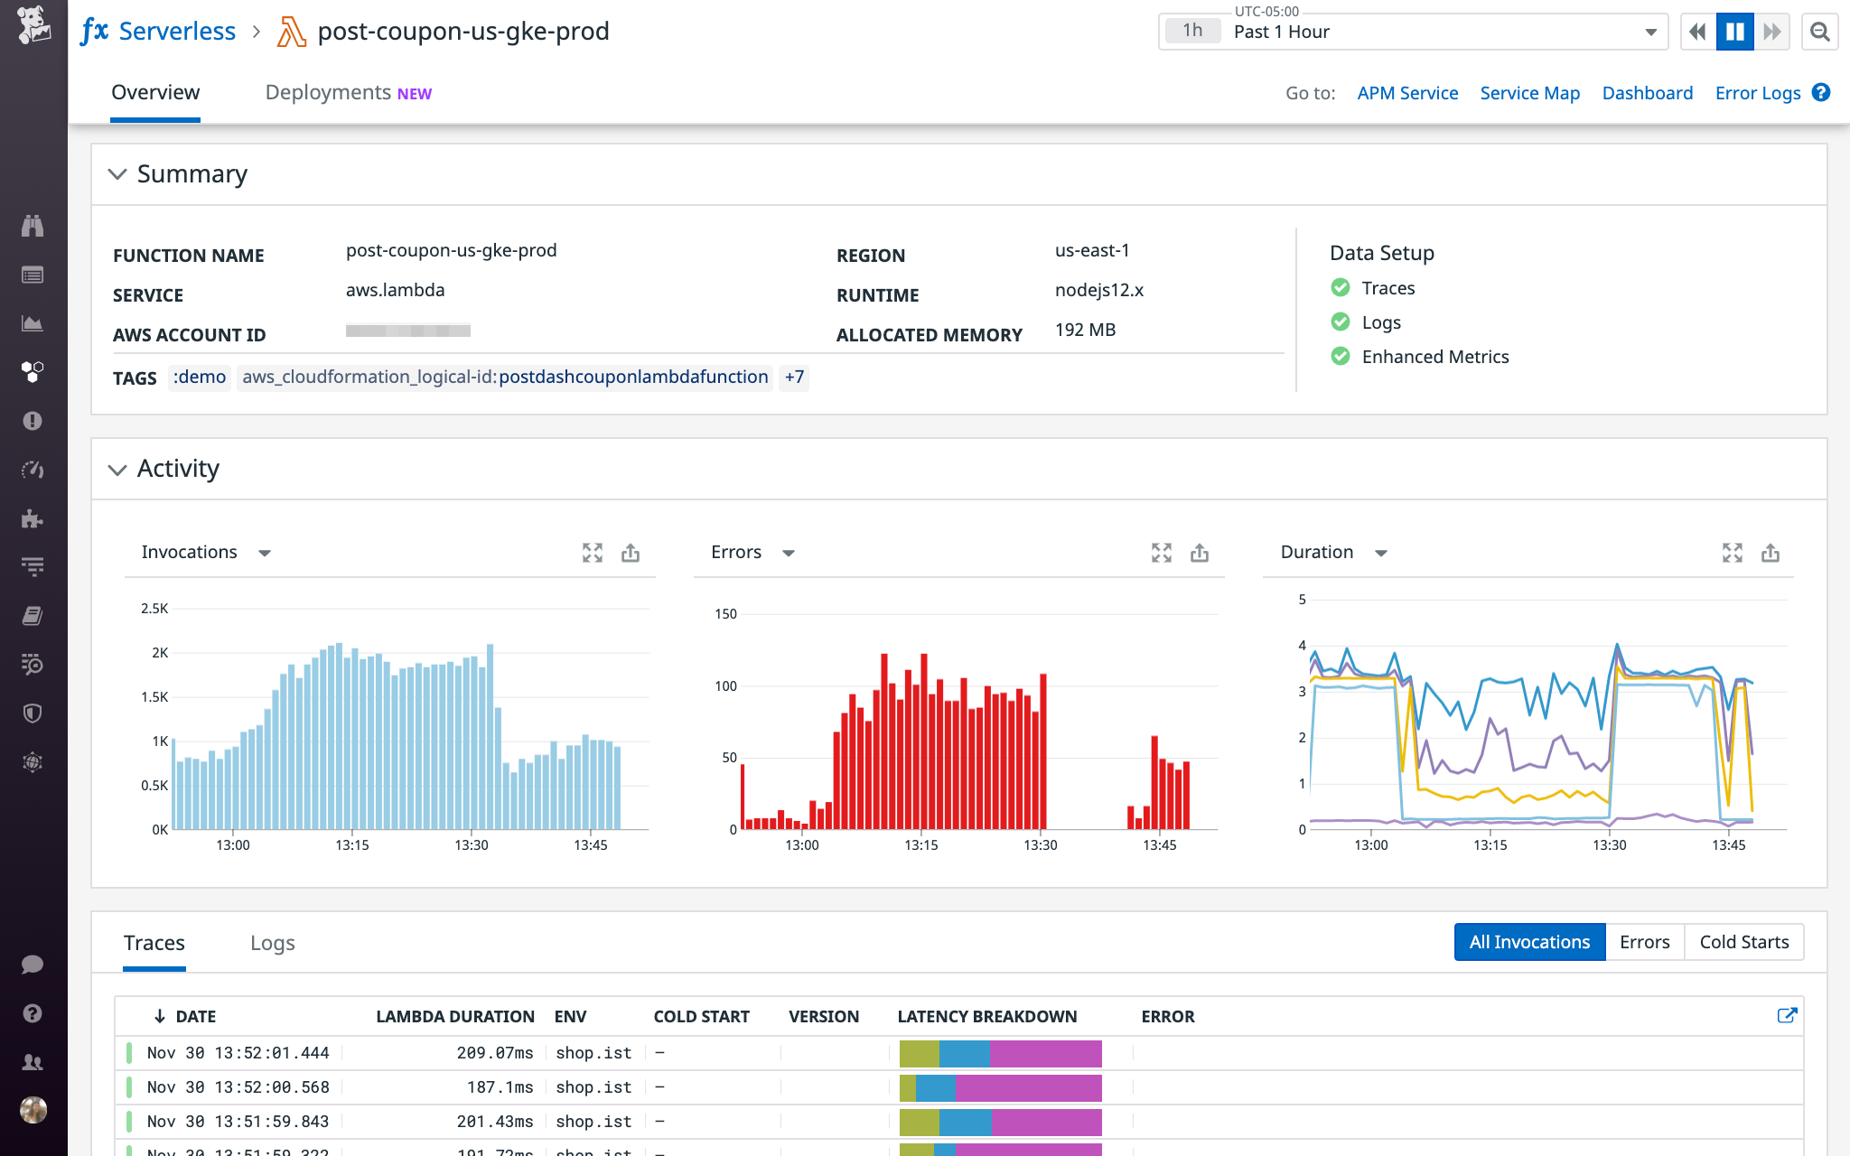Viewport: 1850px width, 1156px height.
Task: Filter traces by Cold Starts
Action: point(1743,941)
